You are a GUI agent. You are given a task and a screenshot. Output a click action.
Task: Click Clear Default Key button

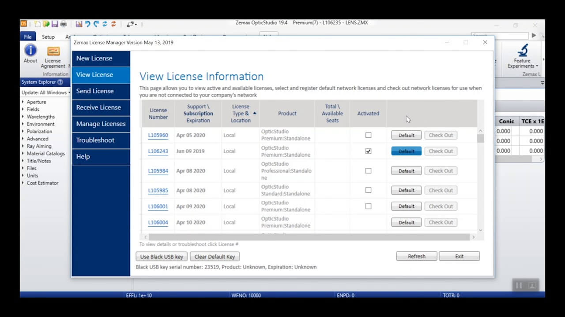tap(215, 257)
